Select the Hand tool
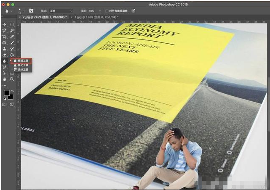270x190 pixels. (4, 79)
